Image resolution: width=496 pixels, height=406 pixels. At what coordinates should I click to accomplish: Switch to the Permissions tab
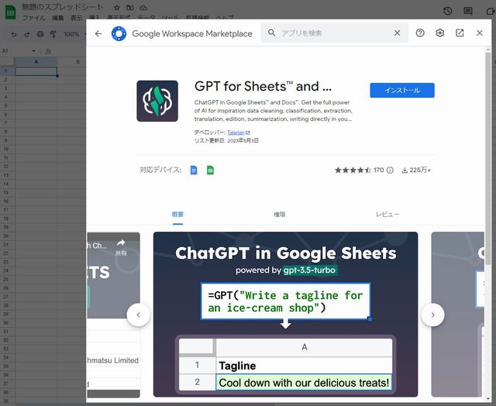click(x=279, y=215)
